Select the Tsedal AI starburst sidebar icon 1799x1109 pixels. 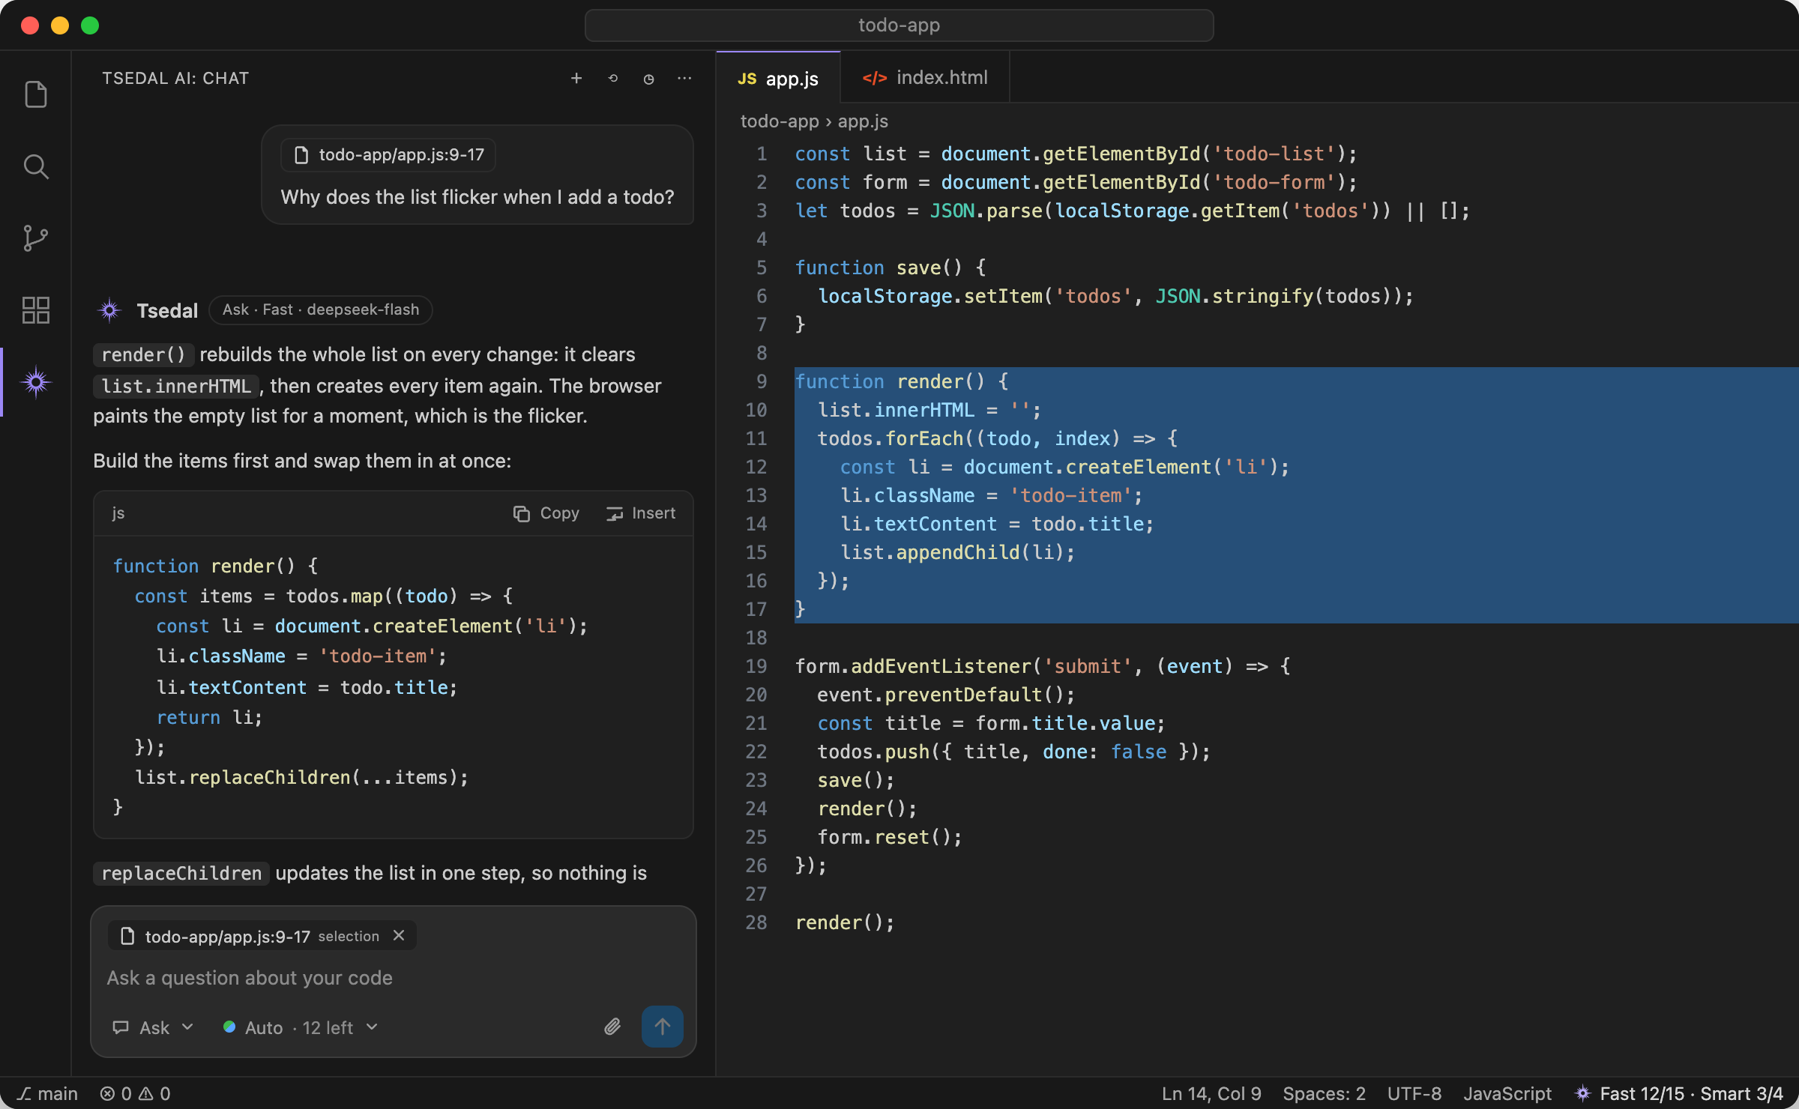[x=36, y=382]
